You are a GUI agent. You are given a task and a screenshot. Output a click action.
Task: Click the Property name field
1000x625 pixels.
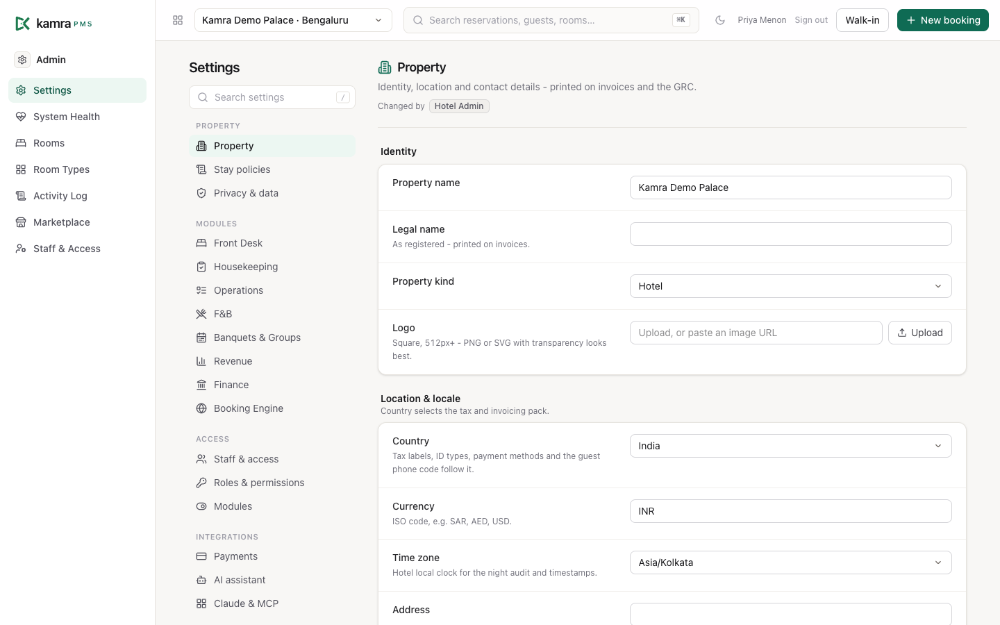tap(790, 187)
